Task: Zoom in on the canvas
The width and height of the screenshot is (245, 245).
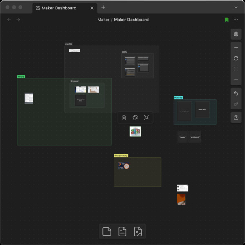Action: pos(236,48)
